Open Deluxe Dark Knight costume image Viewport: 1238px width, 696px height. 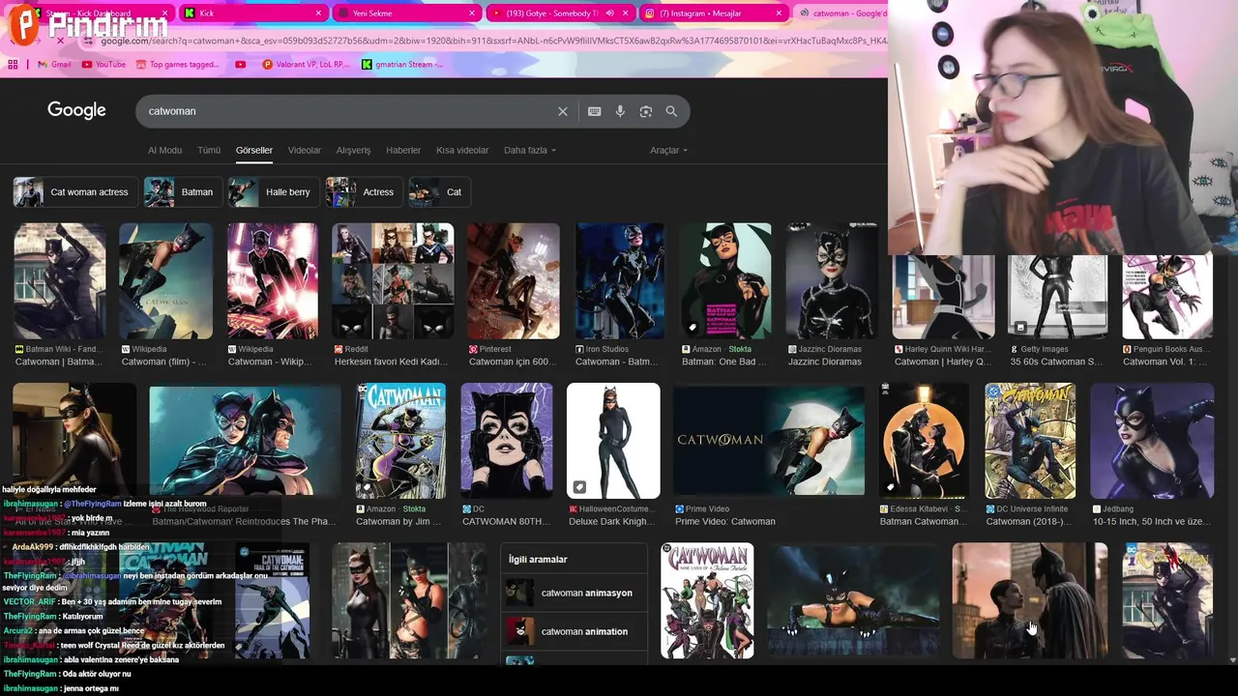613,441
